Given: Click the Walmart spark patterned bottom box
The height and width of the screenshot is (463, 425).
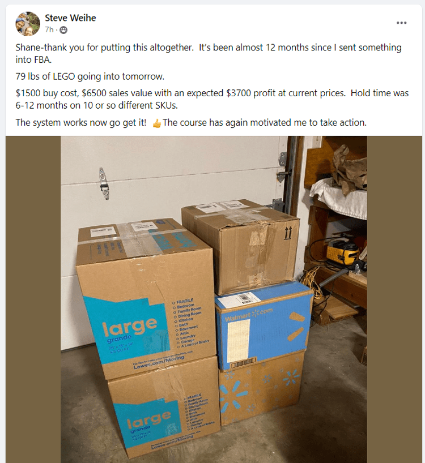Looking at the screenshot, I should point(263,390).
